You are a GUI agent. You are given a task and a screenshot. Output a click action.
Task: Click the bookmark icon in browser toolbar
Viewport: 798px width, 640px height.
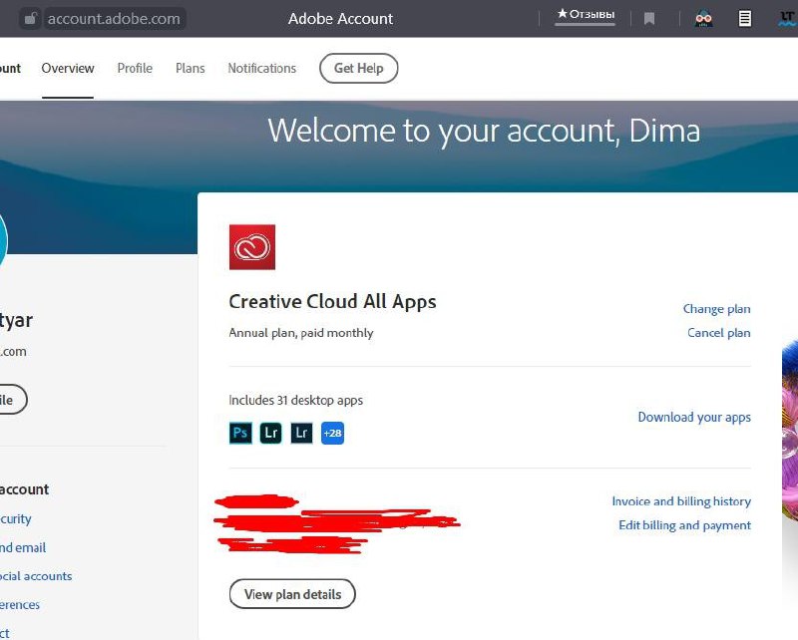(x=649, y=19)
